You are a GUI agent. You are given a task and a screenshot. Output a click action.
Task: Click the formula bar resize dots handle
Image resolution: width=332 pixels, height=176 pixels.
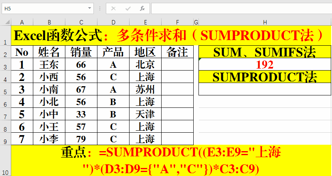coord(100,8)
